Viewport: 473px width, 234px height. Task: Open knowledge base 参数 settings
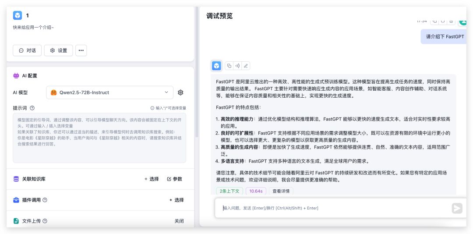tap(174, 179)
